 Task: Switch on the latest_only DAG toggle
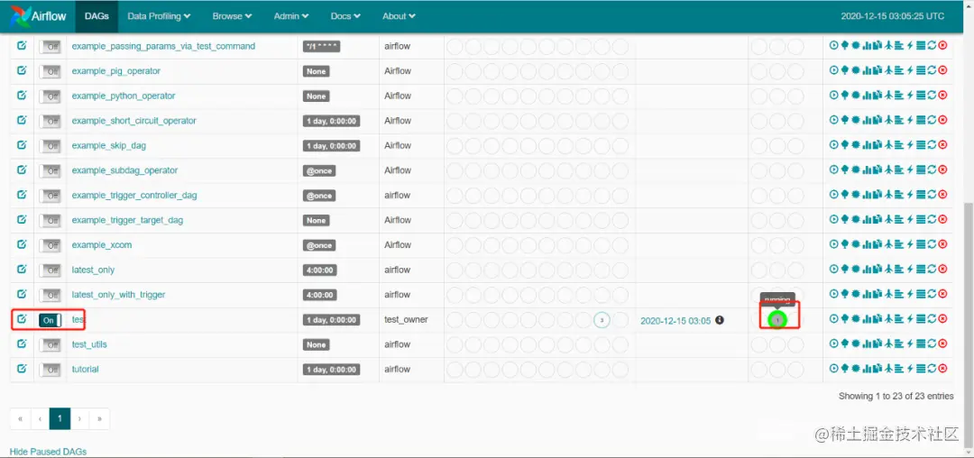50,270
